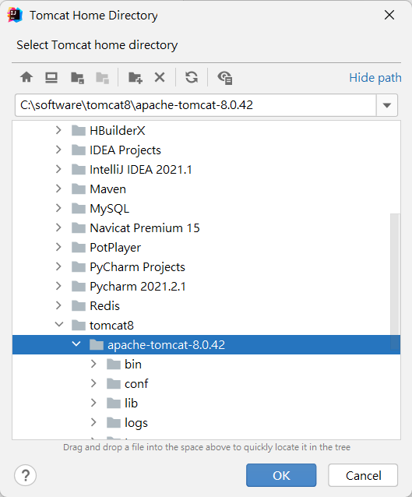Jump to the Desktop directory icon
The width and height of the screenshot is (412, 497).
[x=51, y=77]
